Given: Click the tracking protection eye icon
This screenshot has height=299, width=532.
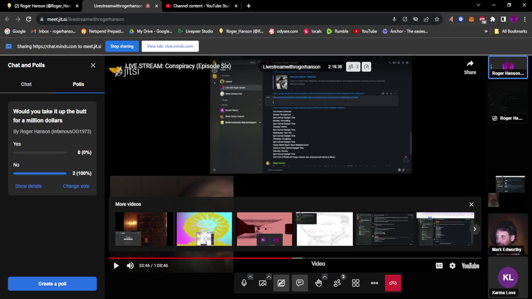Looking at the screenshot, I should 416,19.
